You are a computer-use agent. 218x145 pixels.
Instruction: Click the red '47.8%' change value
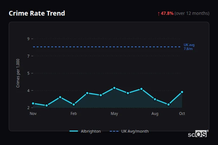pyautogui.click(x=167, y=13)
